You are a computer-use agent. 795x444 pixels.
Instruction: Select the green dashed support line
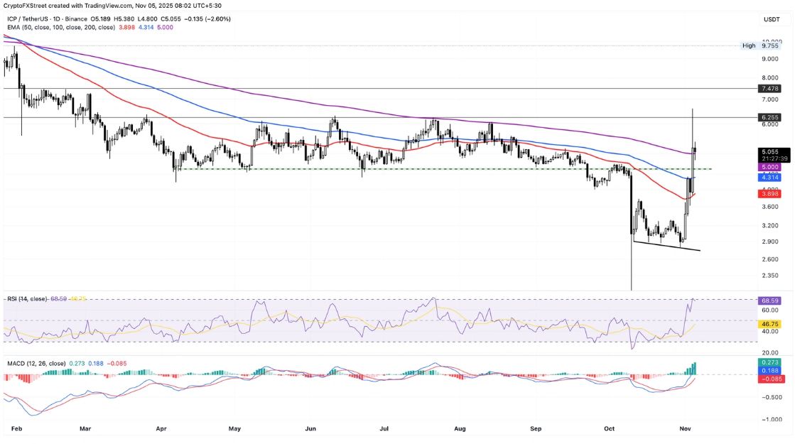pos(426,169)
